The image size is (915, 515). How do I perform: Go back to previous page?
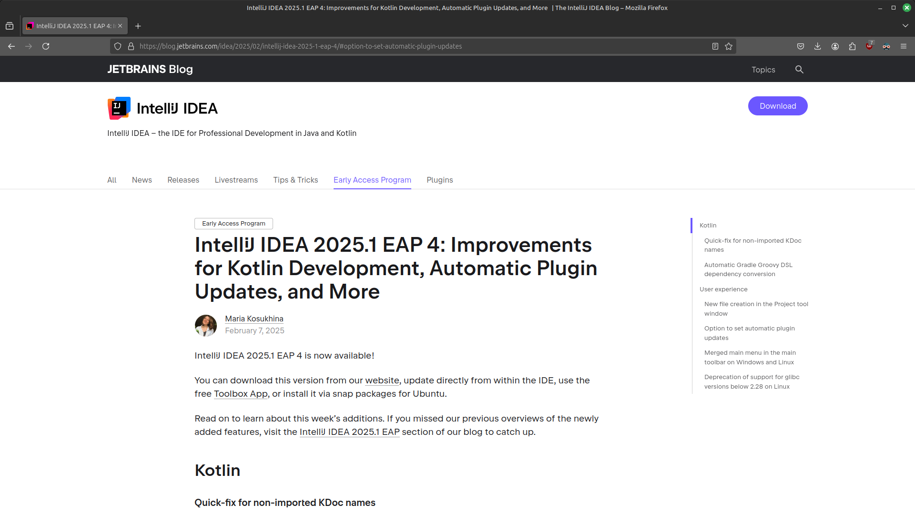pos(11,46)
